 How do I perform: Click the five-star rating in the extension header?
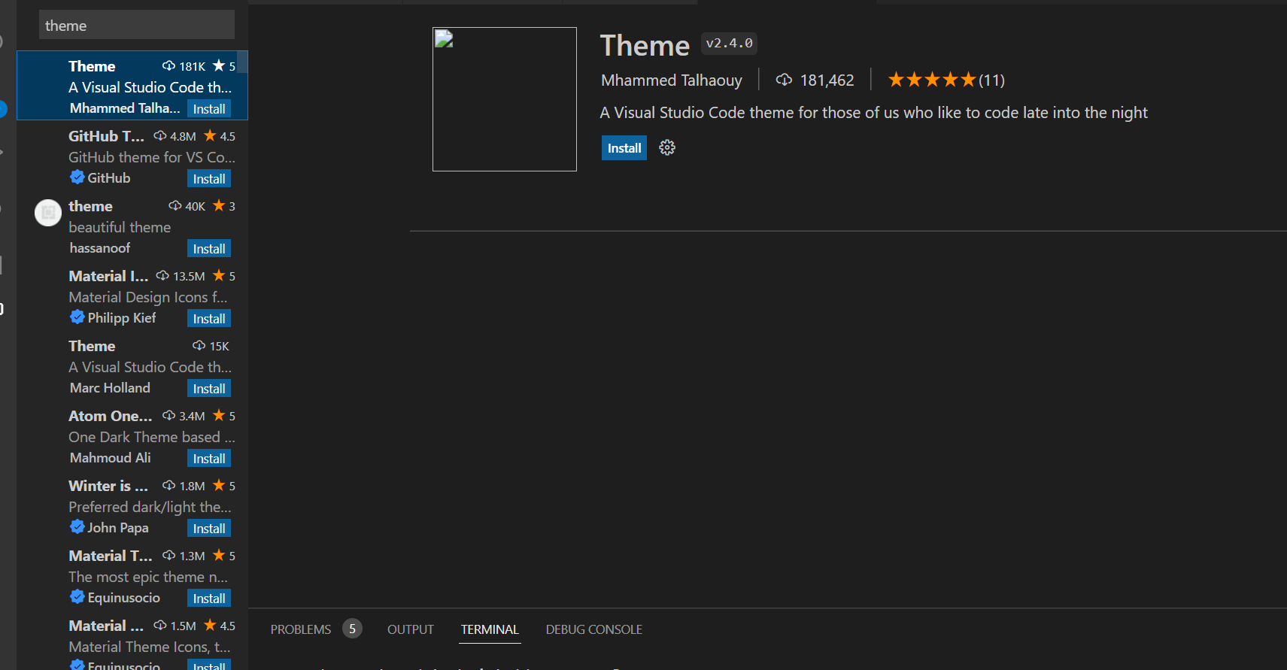pyautogui.click(x=931, y=80)
